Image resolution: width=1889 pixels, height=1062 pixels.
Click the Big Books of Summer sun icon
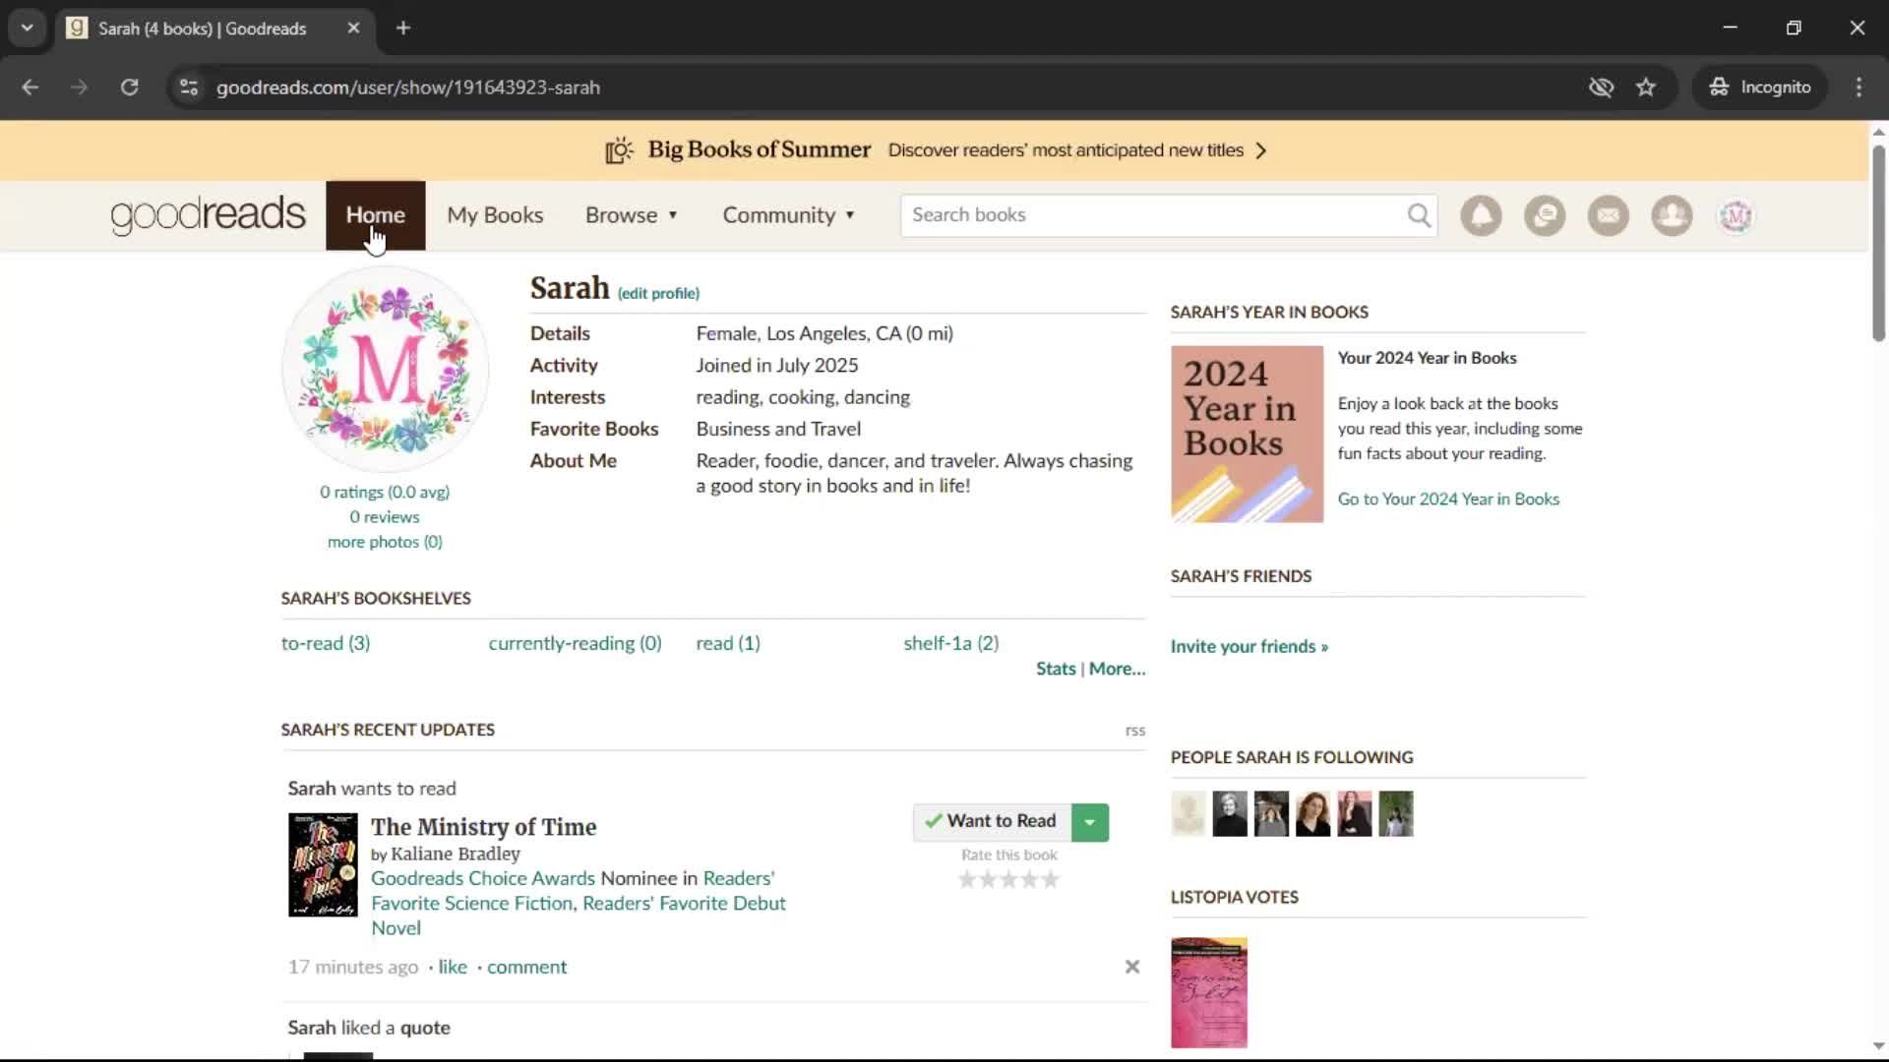(619, 150)
